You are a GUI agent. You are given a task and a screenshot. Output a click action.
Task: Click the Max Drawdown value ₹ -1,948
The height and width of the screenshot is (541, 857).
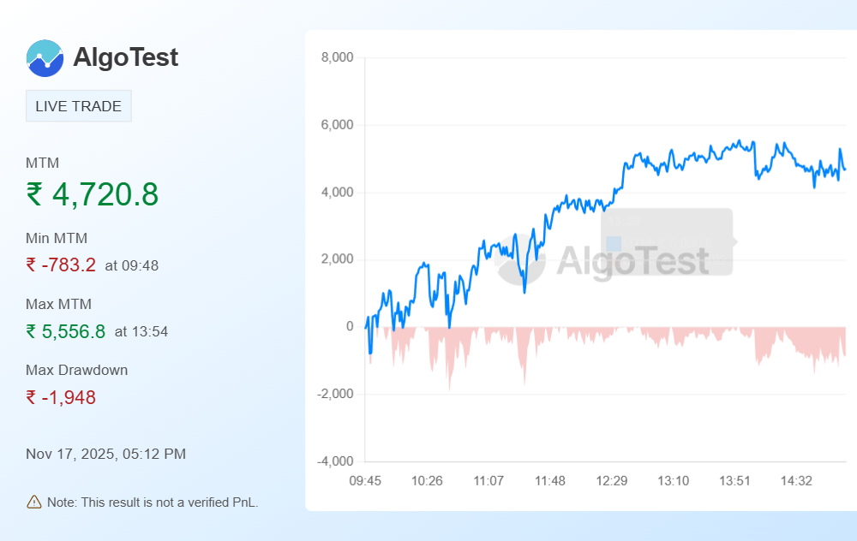pyautogui.click(x=61, y=397)
